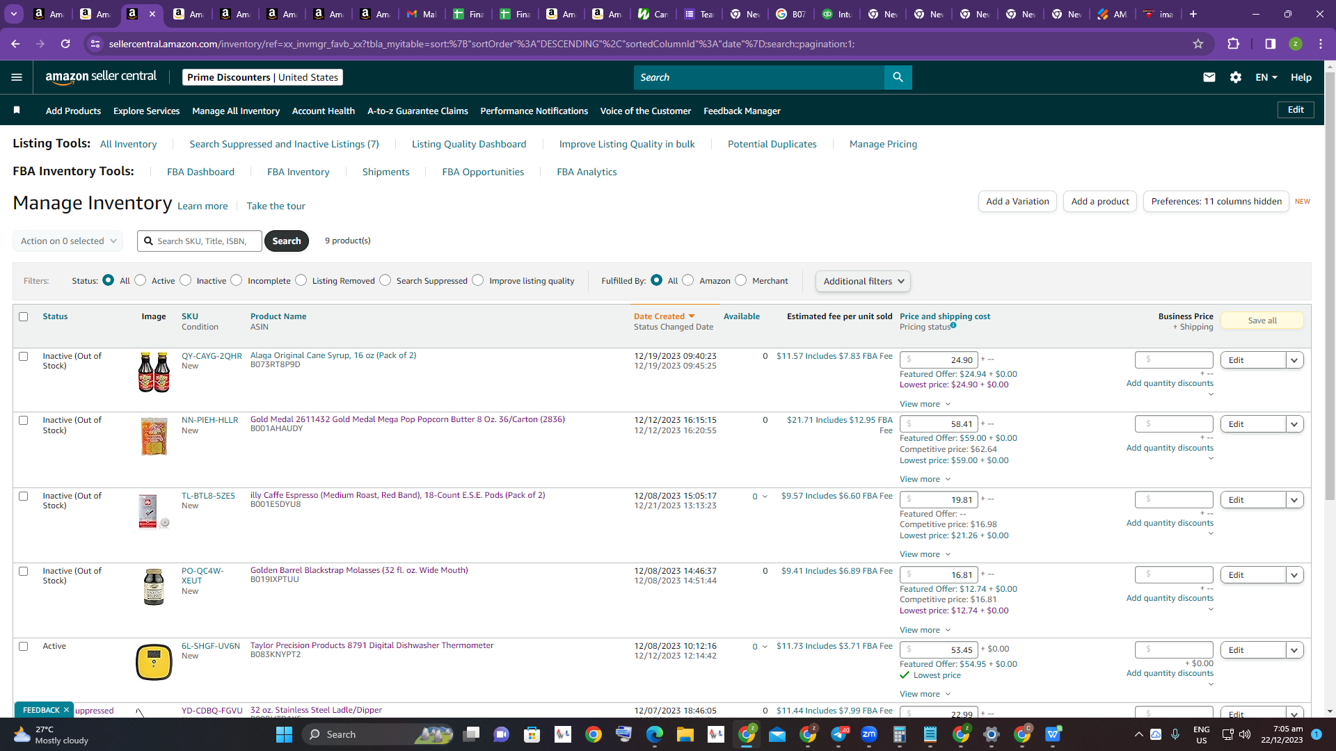Filter by Fulfilled By Merchant radio

tap(741, 280)
